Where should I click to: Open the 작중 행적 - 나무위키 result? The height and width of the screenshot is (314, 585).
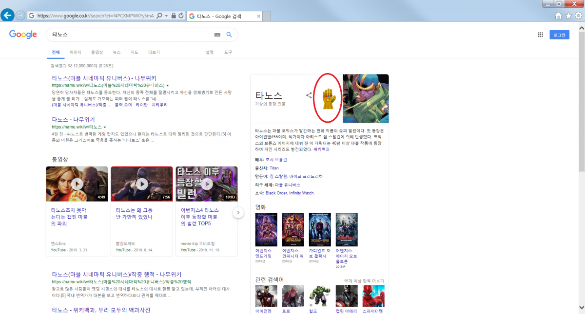116,274
